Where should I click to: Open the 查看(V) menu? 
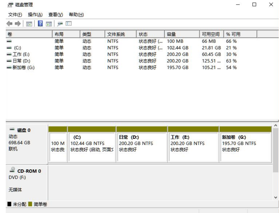(x=56, y=15)
